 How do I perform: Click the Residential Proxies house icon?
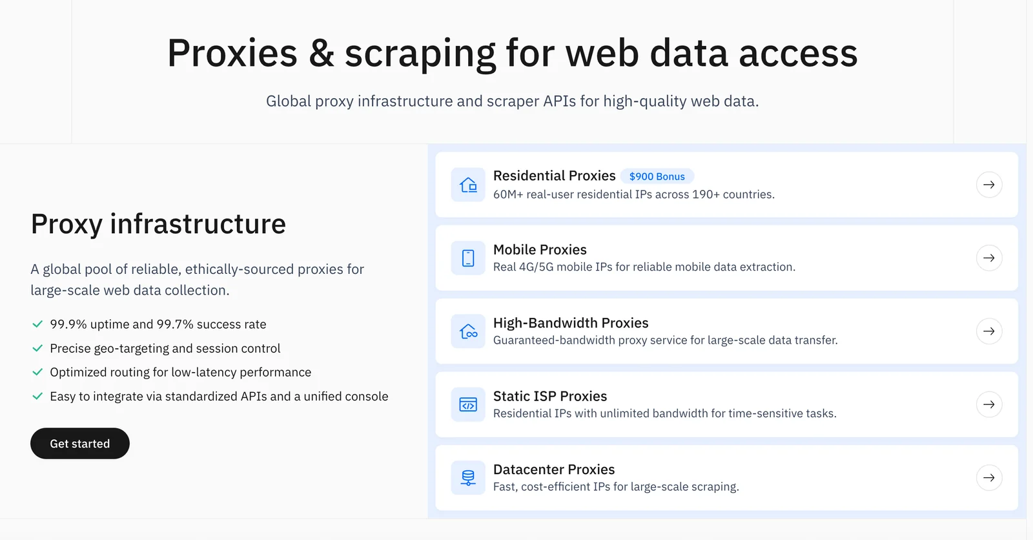point(468,185)
